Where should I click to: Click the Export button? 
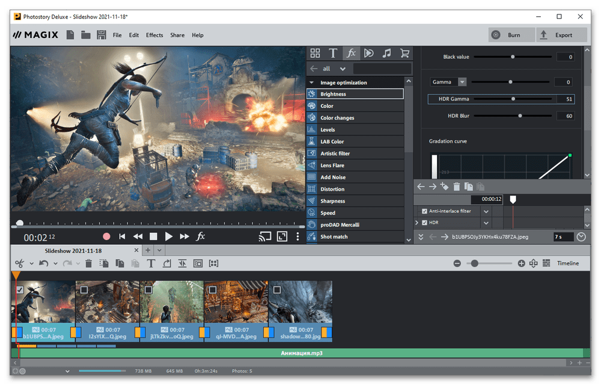[x=561, y=35]
